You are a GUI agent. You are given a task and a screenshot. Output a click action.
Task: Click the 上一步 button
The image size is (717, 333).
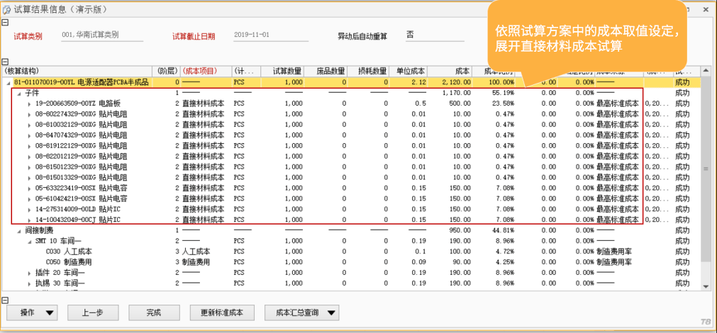pos(93,312)
